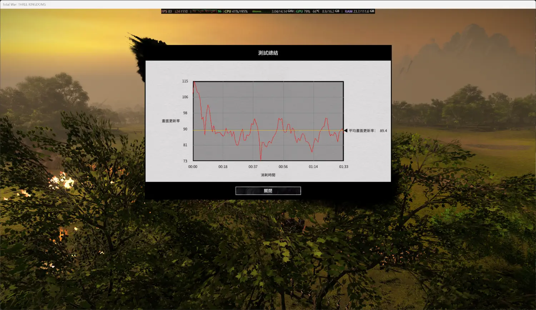Image resolution: width=536 pixels, height=310 pixels.
Task: Click the 89.4 average framerate value
Action: (x=383, y=131)
